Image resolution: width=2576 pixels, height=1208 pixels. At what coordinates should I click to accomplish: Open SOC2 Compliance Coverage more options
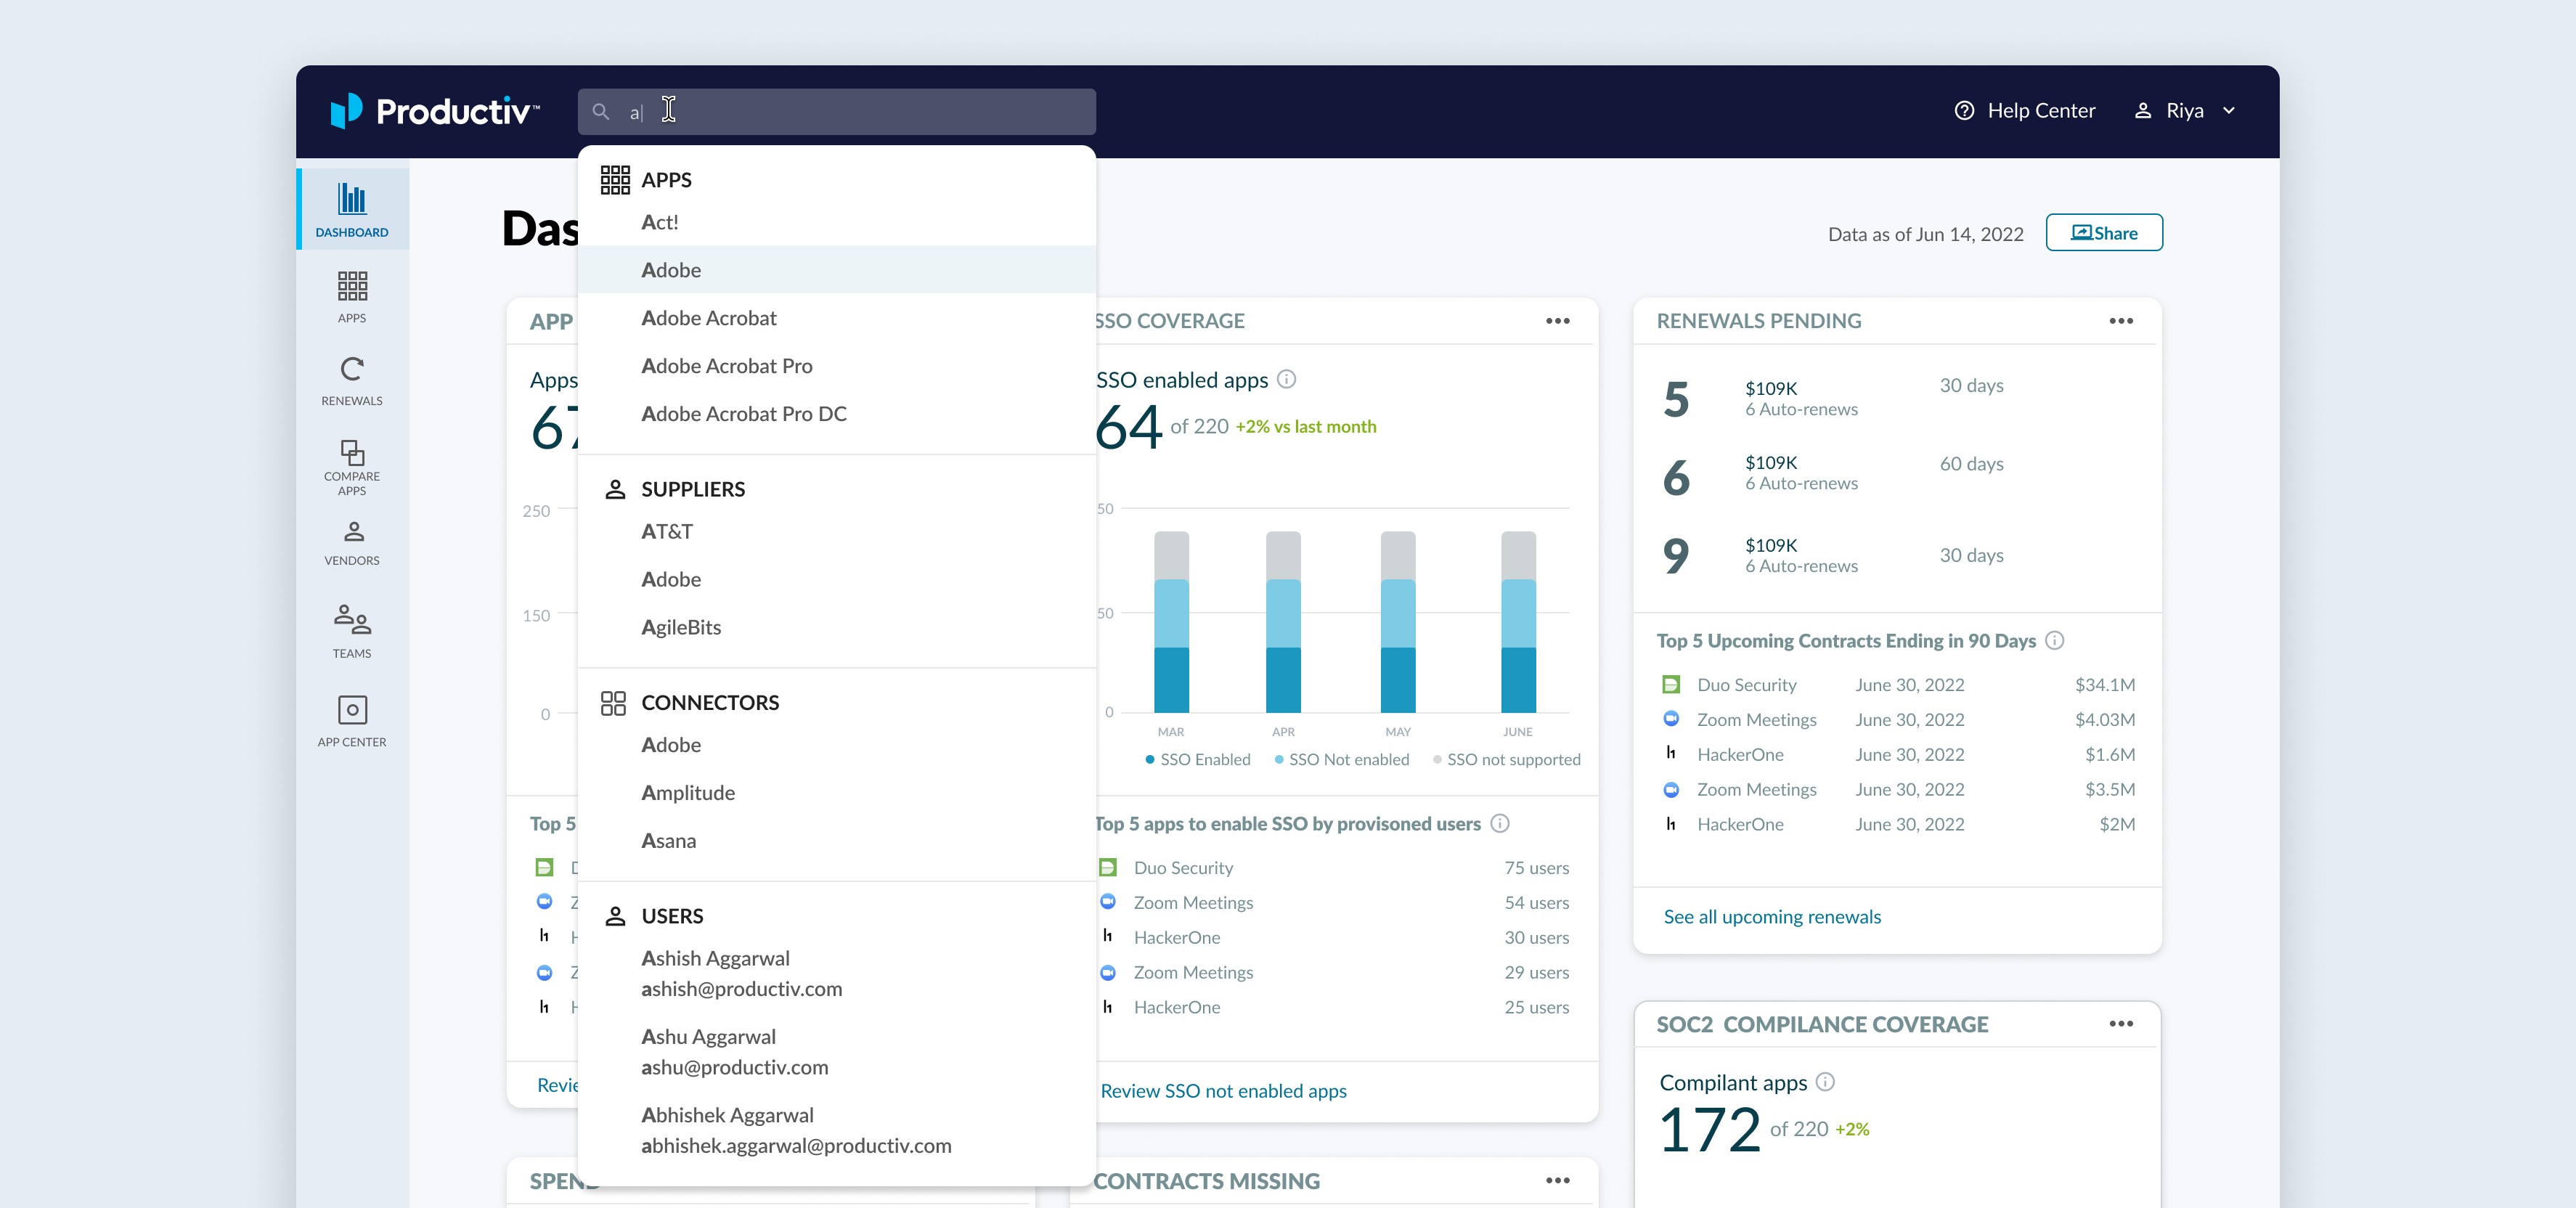click(2121, 1024)
